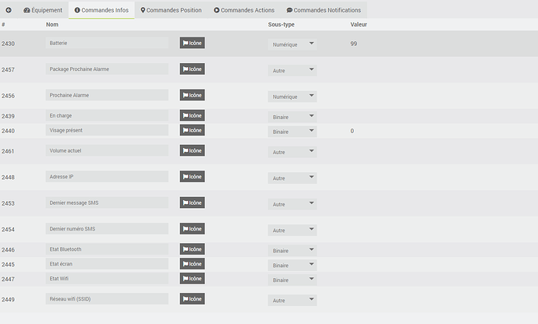
Task: Switch to Commandes Position tab
Action: tap(171, 10)
